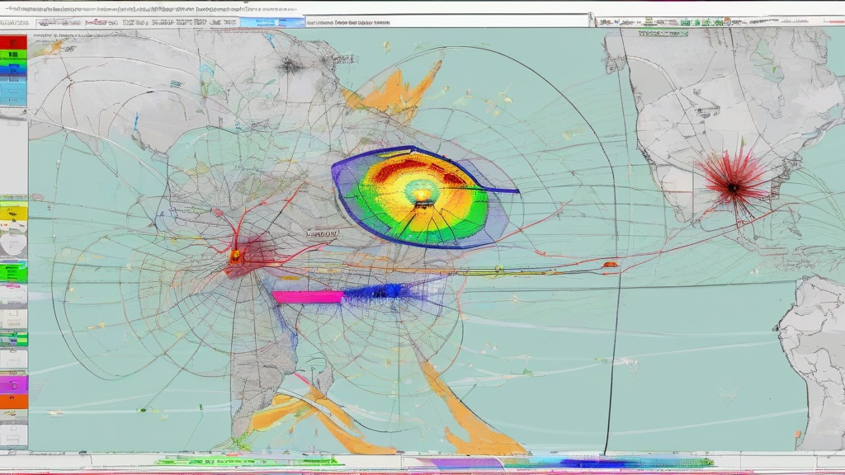Click the green label at top right map

663,33
